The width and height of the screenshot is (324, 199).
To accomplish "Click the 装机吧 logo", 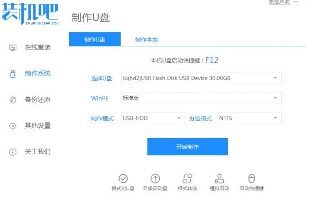I will 30,14.
